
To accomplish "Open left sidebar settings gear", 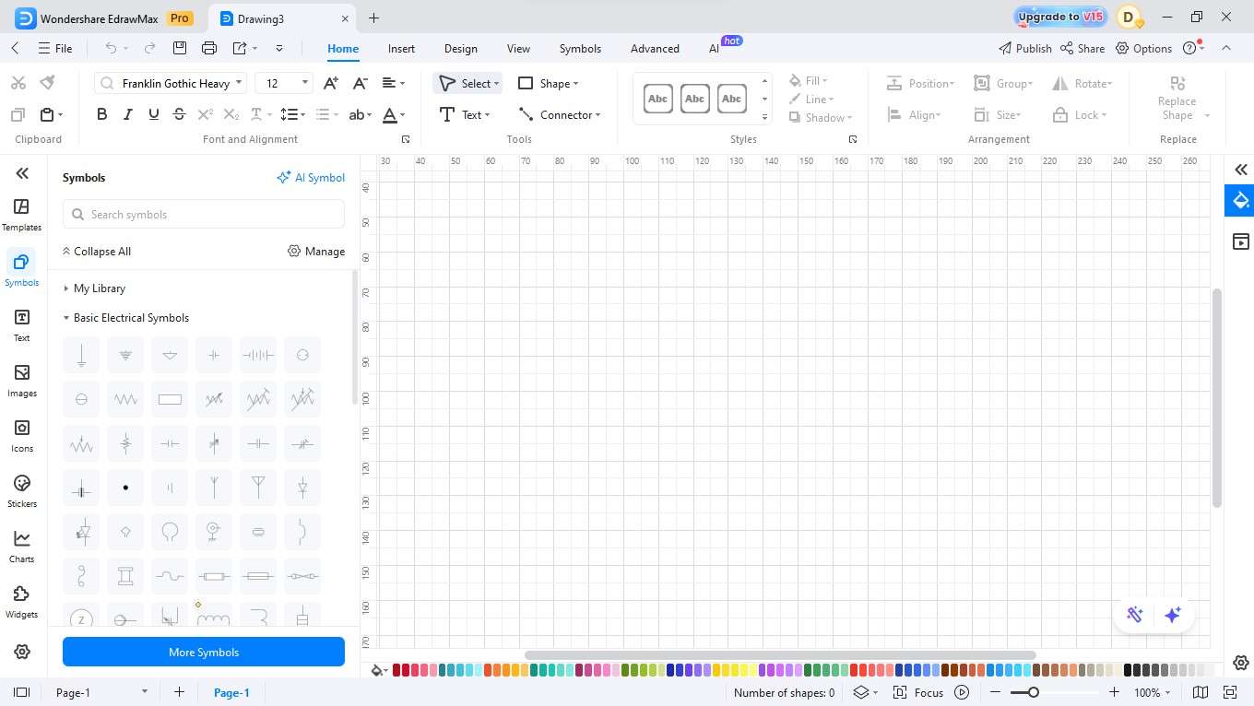I will click(x=22, y=652).
